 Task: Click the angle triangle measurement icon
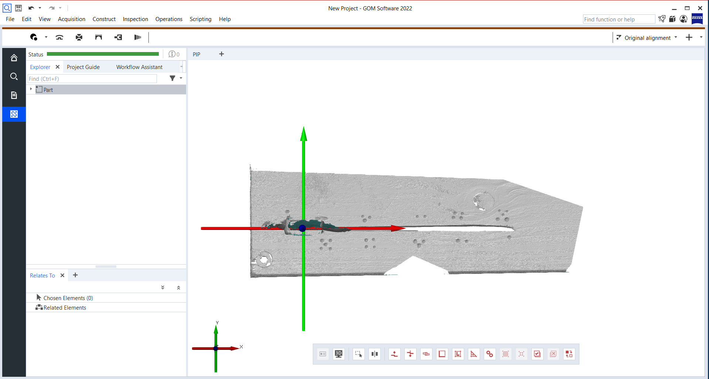474,354
